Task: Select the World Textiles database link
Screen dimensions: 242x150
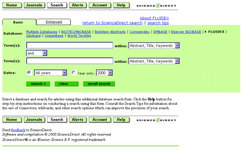Action: pos(79,35)
